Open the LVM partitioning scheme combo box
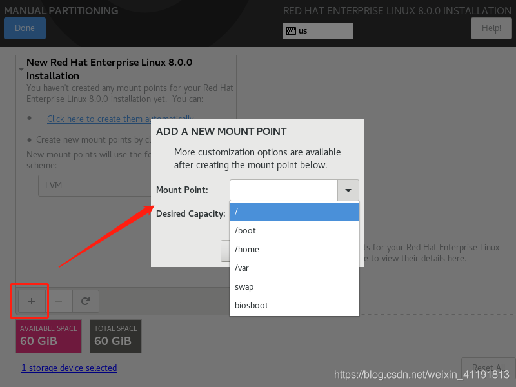This screenshot has height=387, width=516. pos(95,186)
